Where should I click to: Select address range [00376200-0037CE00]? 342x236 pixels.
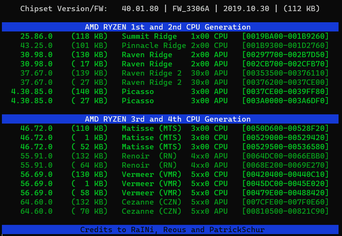[x=285, y=82]
